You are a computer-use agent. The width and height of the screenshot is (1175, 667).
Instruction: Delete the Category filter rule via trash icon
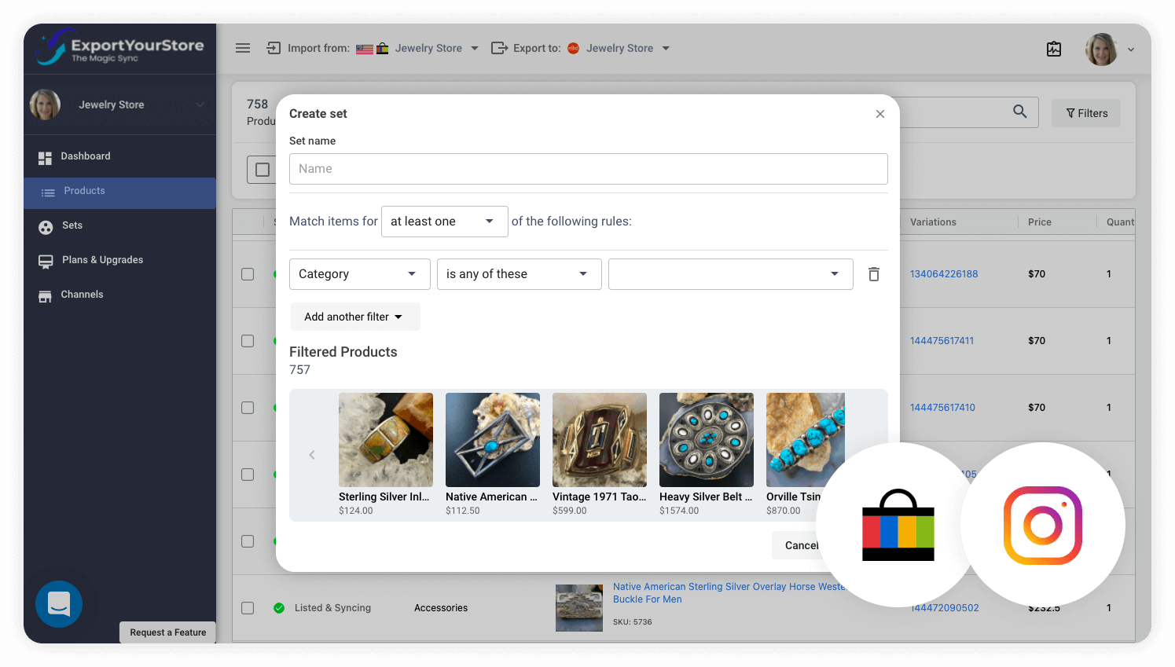coord(873,273)
